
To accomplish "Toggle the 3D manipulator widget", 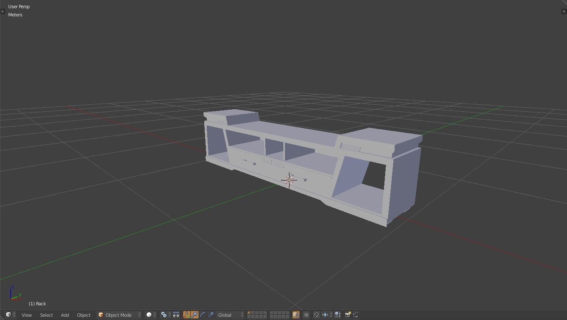I will 187,315.
